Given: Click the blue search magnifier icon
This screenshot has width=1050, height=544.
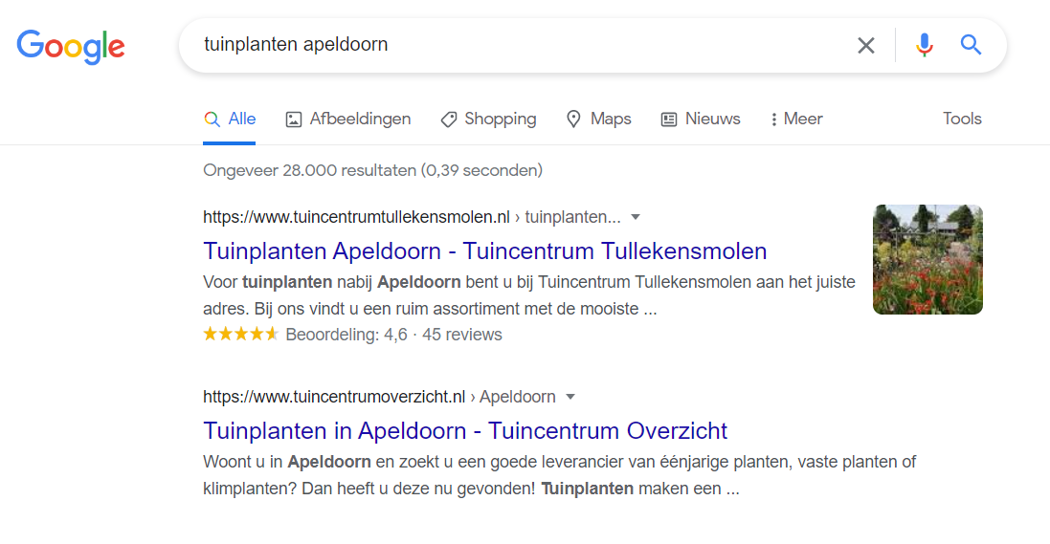Looking at the screenshot, I should (972, 45).
